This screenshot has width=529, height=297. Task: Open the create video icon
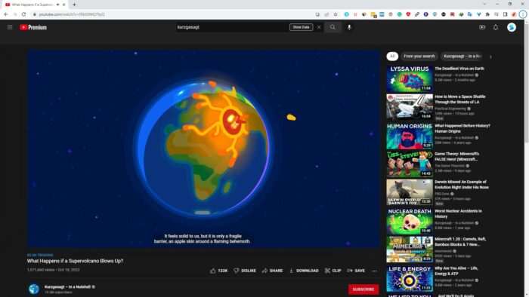tap(482, 27)
